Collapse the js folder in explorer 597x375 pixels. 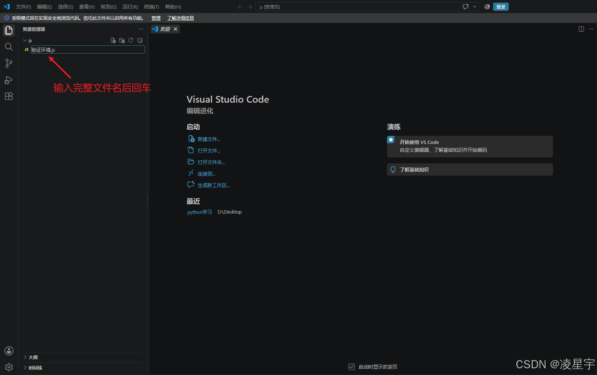(x=25, y=41)
